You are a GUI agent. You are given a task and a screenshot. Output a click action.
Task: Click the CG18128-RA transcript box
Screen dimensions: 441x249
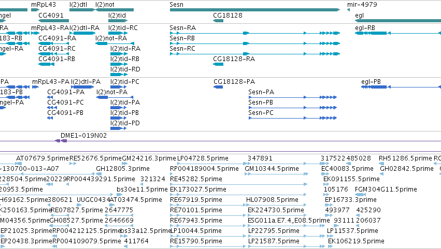pos(218,64)
